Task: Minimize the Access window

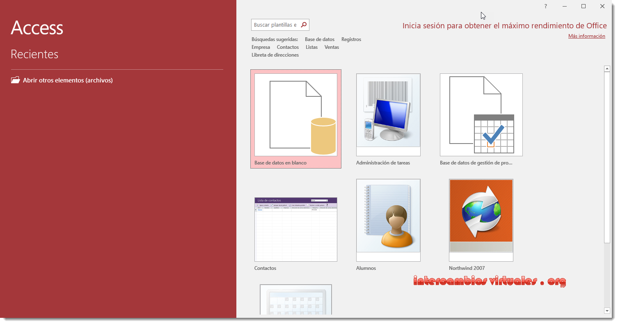Action: coord(565,6)
